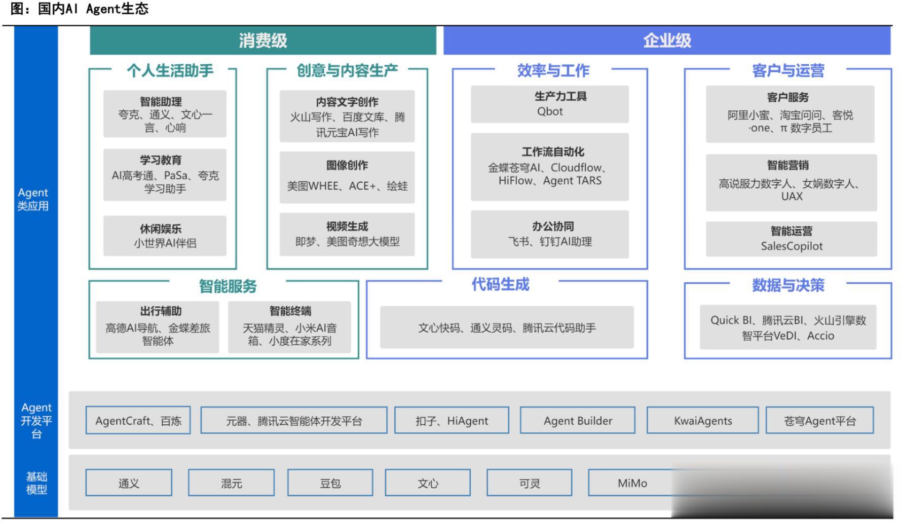Select the 豆包 base model box

tap(330, 483)
